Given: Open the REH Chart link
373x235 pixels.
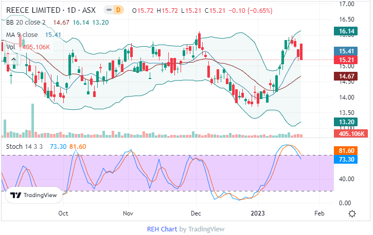Looking at the screenshot, I should 162,229.
